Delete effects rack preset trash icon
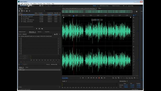The height and width of the screenshot is (91, 161). (x=57, y=34)
